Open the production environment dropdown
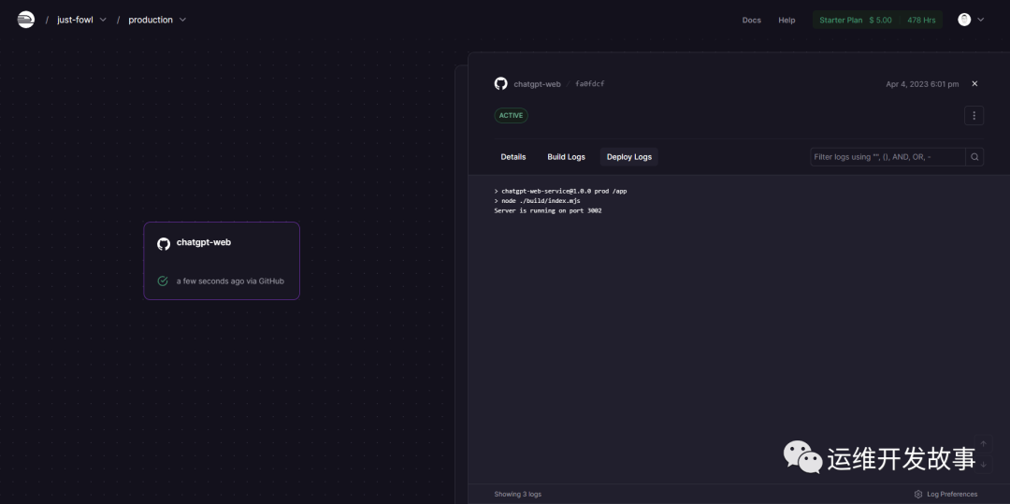 tap(157, 20)
